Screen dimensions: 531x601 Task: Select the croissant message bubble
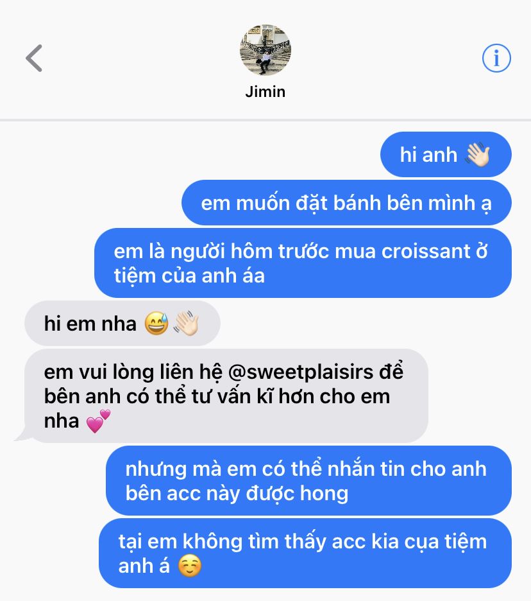tap(303, 263)
